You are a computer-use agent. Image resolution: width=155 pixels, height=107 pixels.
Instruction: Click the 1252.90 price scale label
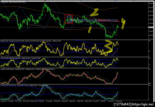tap(151, 11)
